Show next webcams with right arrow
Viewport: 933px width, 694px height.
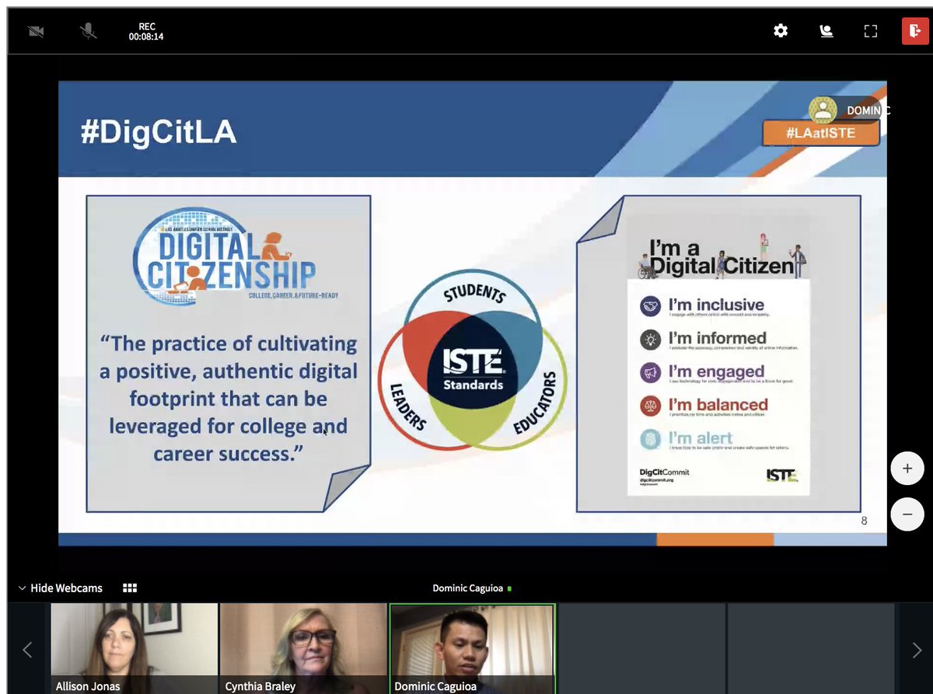pyautogui.click(x=917, y=650)
